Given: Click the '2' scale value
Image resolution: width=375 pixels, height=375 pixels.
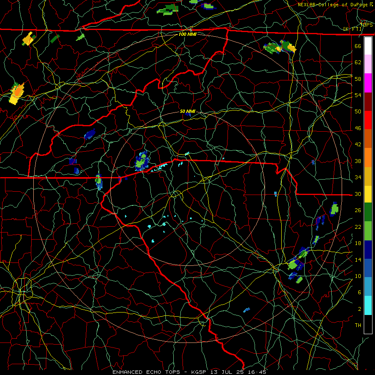Looking at the screenshot, I should [360, 309].
